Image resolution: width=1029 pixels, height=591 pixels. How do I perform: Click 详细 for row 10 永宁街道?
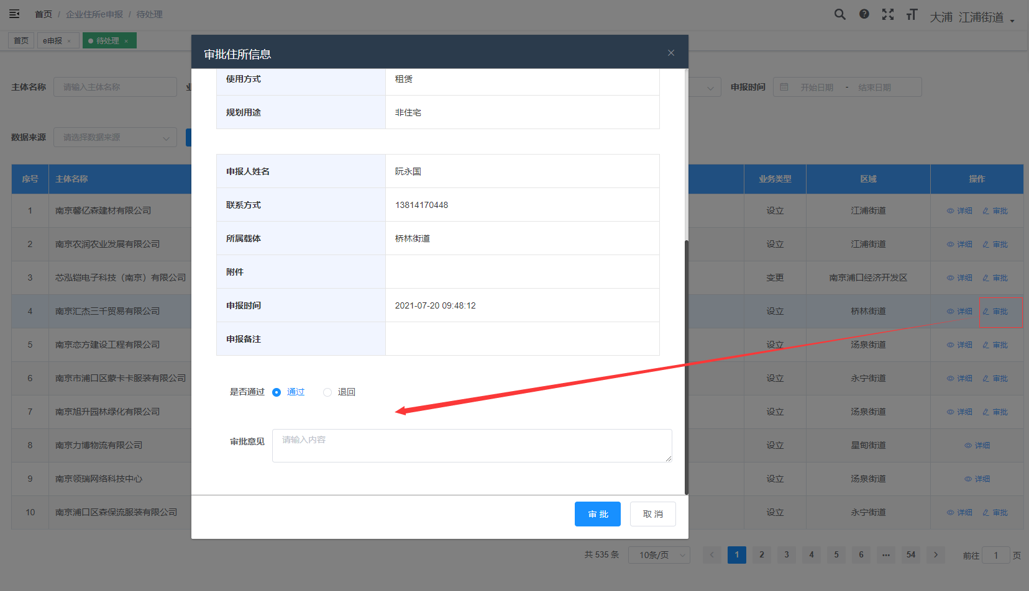959,513
